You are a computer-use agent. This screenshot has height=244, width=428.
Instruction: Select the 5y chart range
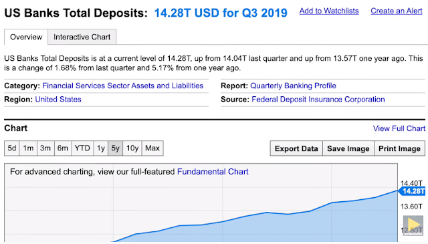(116, 148)
